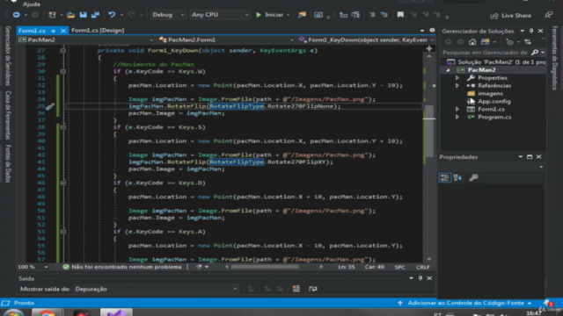Click the comment selection icon
This screenshot has height=316, width=563.
pyautogui.click(x=372, y=15)
